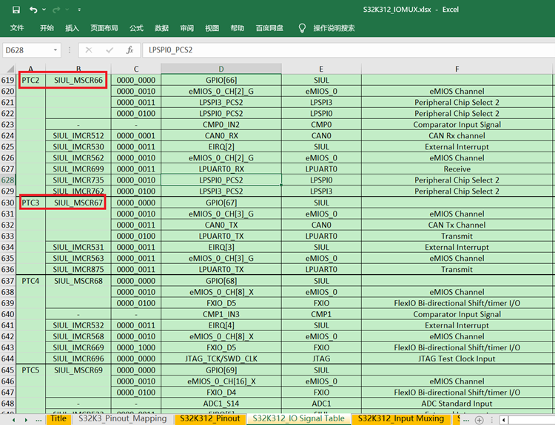Switch to the S32K312_Pinout sheet tab
This screenshot has width=555, height=425.
coord(210,418)
